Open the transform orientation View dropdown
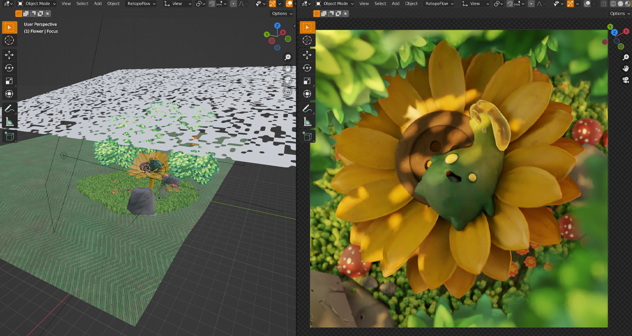Viewport: 632px width, 336px height. [177, 3]
